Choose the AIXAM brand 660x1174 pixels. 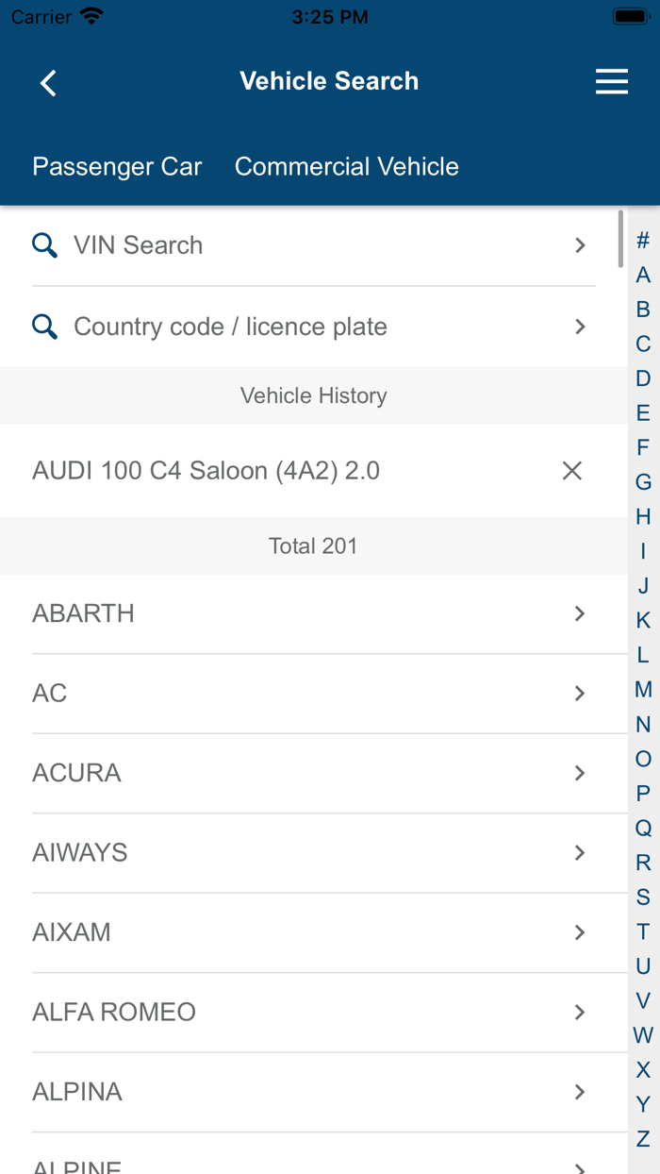[72, 932]
